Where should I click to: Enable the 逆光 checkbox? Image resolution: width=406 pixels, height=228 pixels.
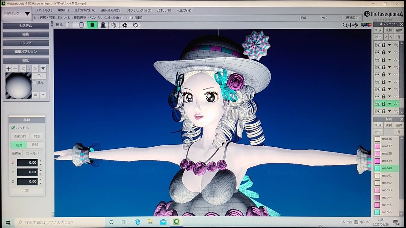pos(35,82)
